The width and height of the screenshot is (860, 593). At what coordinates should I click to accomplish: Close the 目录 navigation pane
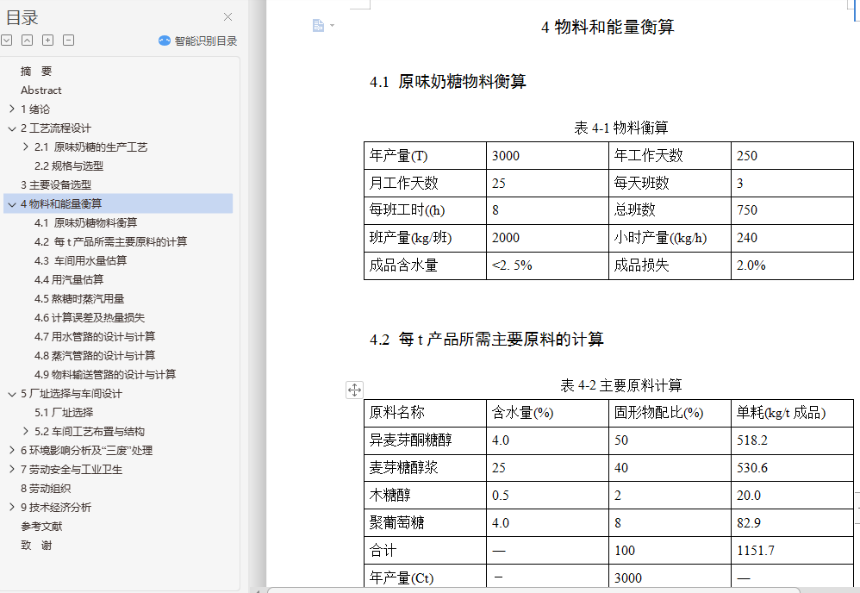227,17
